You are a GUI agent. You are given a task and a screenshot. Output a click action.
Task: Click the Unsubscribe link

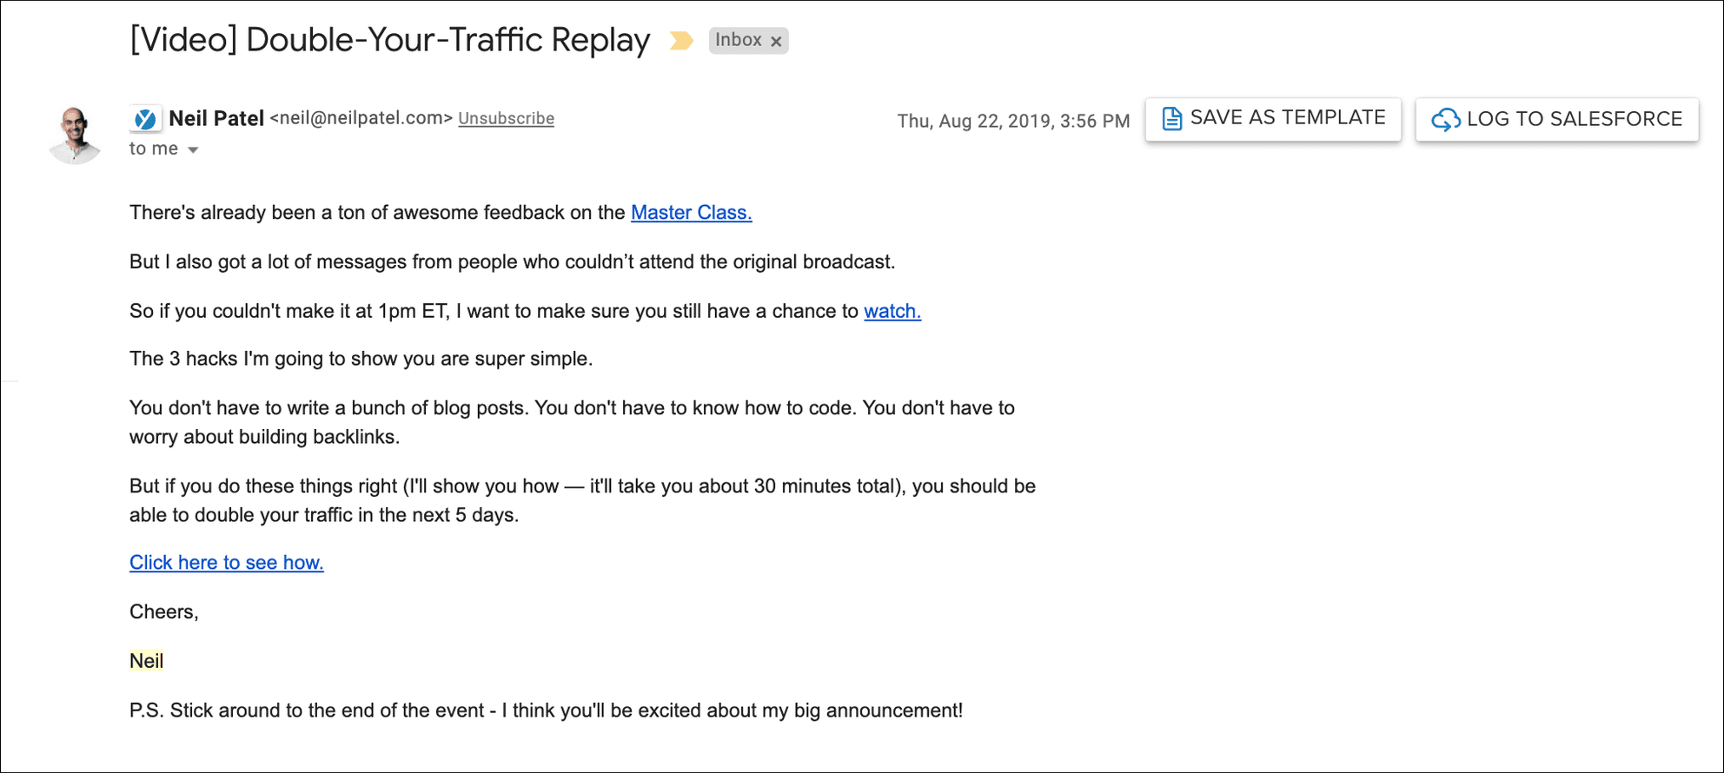(506, 119)
